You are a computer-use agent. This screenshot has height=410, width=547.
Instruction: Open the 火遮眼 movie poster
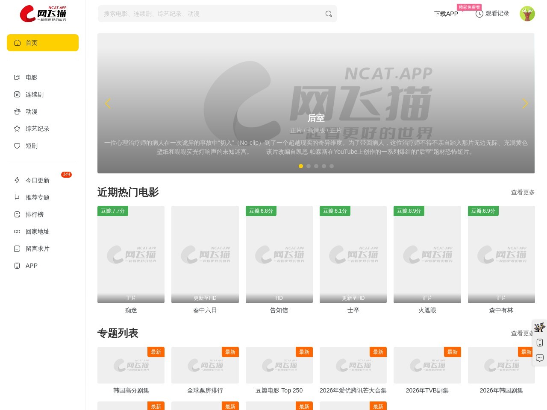[x=427, y=255]
